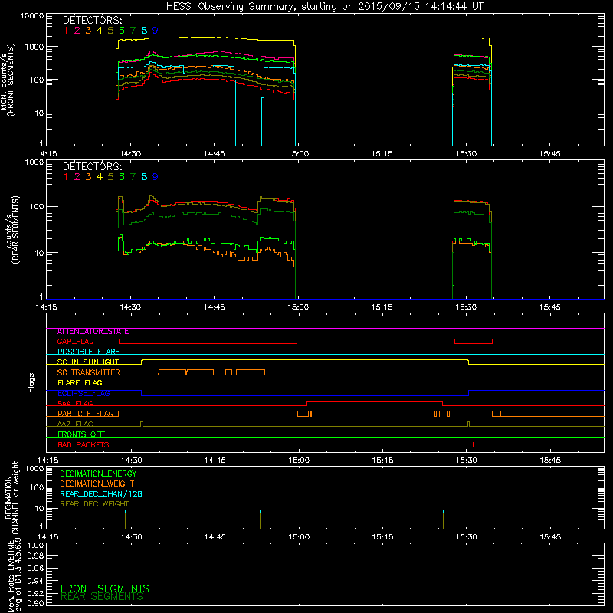613x613 pixels.
Task: Select detector 7 in front segments legend
Action: (133, 31)
